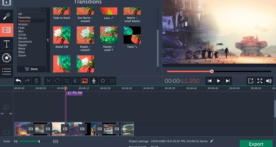This screenshot has width=276, height=147.
Task: Rotate the clip with rotate icon
Action: pyautogui.click(x=57, y=81)
